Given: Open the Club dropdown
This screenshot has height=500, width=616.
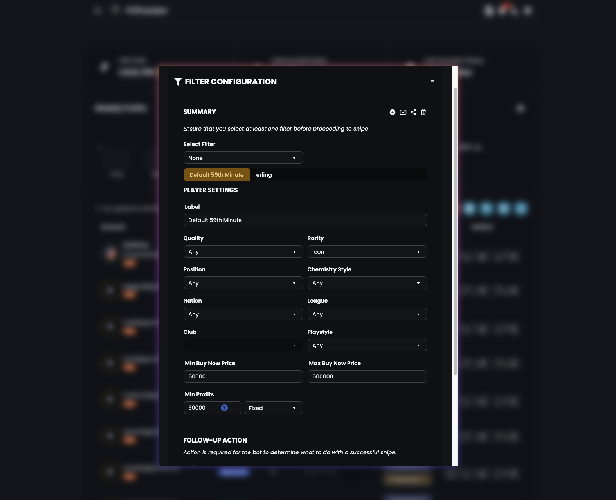Looking at the screenshot, I should pyautogui.click(x=243, y=345).
